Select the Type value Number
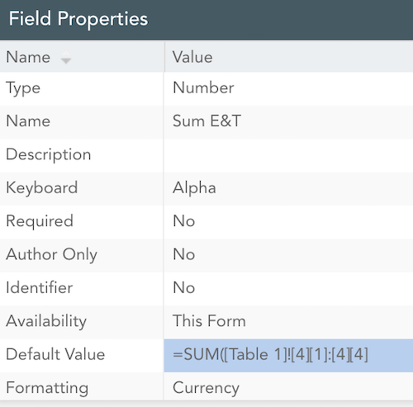Screen dimensions: 413x407 [203, 88]
